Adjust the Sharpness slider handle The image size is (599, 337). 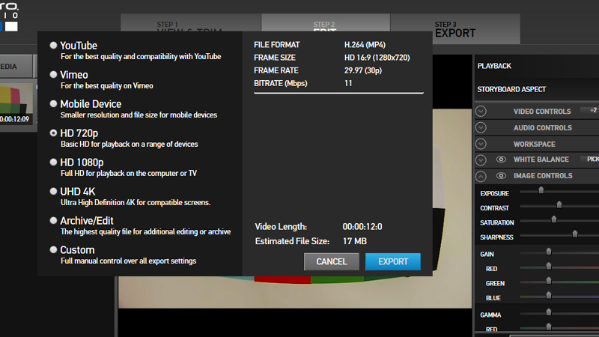[x=575, y=234]
